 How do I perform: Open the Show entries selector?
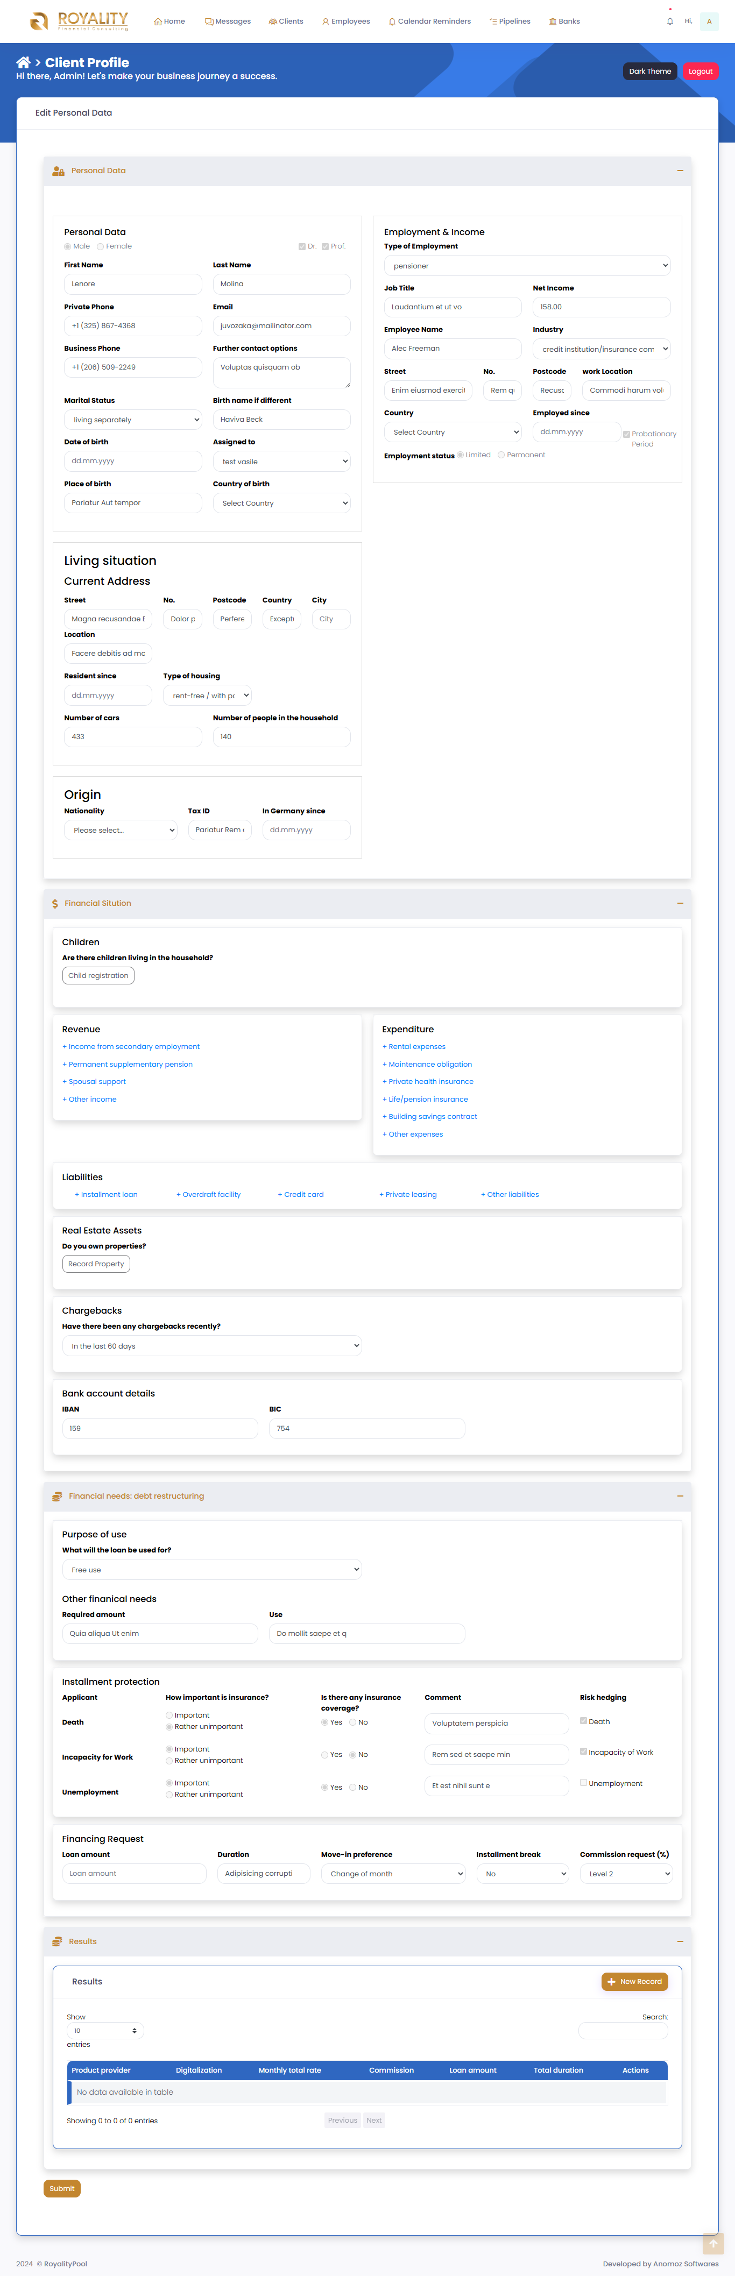105,2030
